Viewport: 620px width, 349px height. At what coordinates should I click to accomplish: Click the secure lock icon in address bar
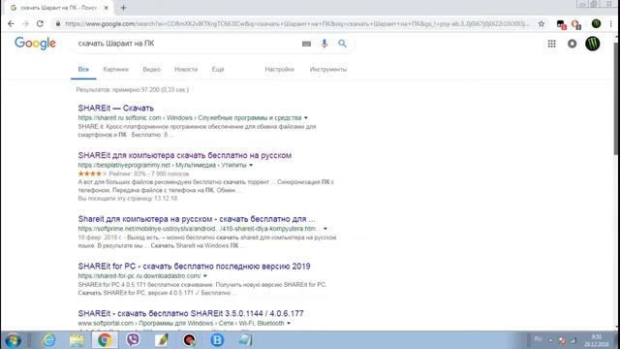[58, 23]
